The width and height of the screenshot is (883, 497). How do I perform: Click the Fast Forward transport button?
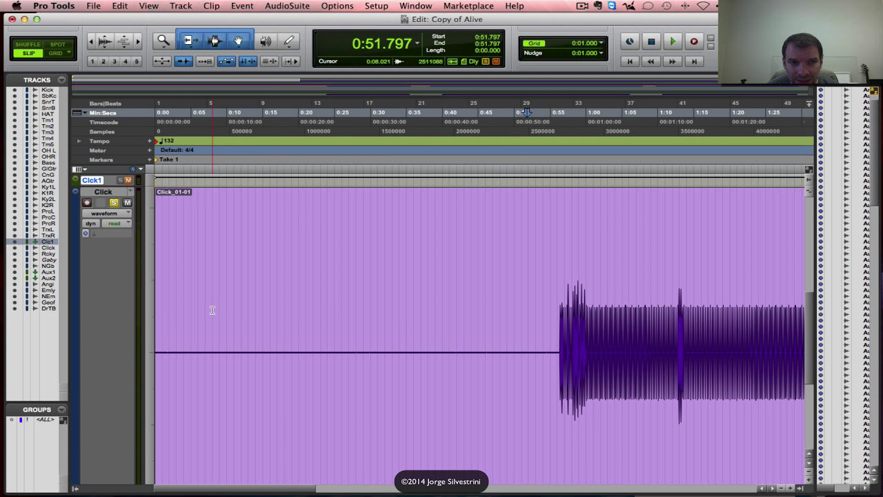point(673,61)
